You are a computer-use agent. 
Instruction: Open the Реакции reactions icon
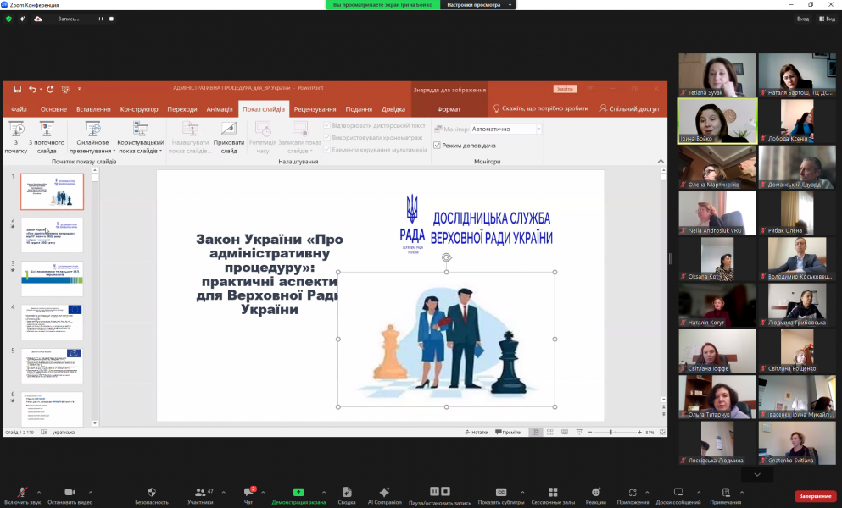pos(596,491)
